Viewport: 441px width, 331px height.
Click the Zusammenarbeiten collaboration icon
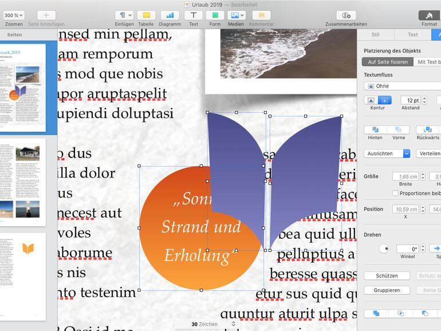pos(345,15)
